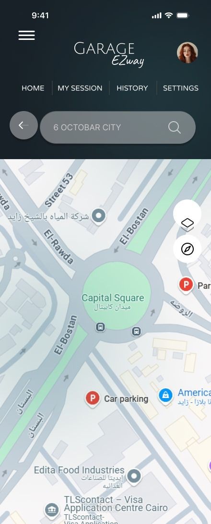This screenshot has height=524, width=211.
Task: Switch to MY SESSION tab
Action: 80,88
